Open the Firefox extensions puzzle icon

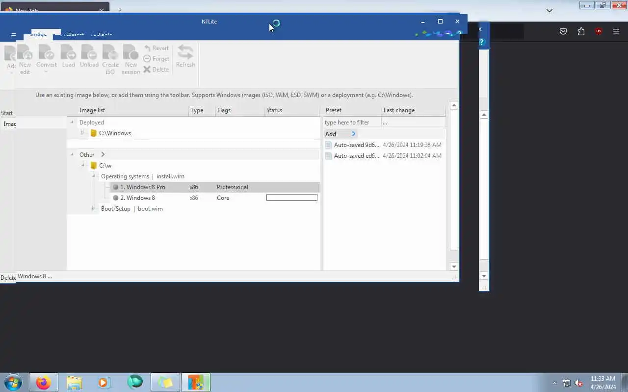581,31
